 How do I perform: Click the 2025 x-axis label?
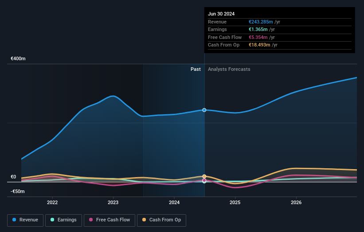[x=235, y=202]
